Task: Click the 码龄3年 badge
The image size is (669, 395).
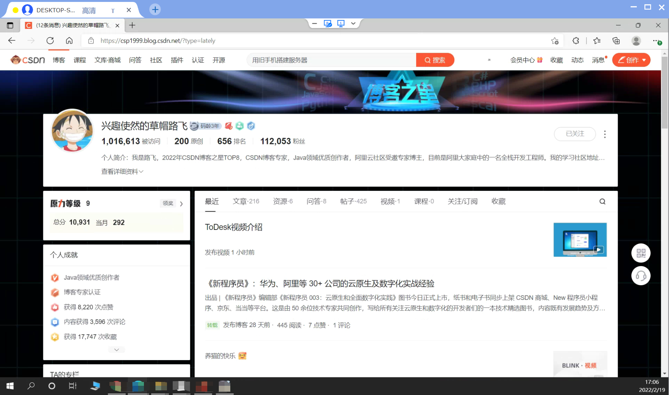Action: [x=206, y=126]
